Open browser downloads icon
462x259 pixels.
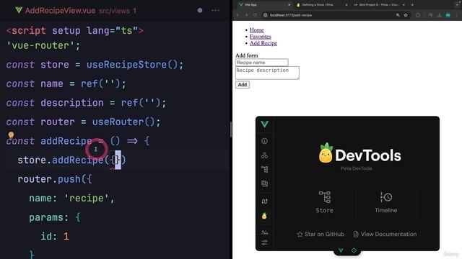[439, 15]
